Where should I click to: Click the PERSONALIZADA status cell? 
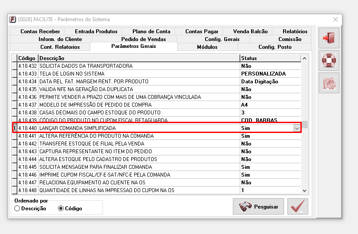point(270,74)
